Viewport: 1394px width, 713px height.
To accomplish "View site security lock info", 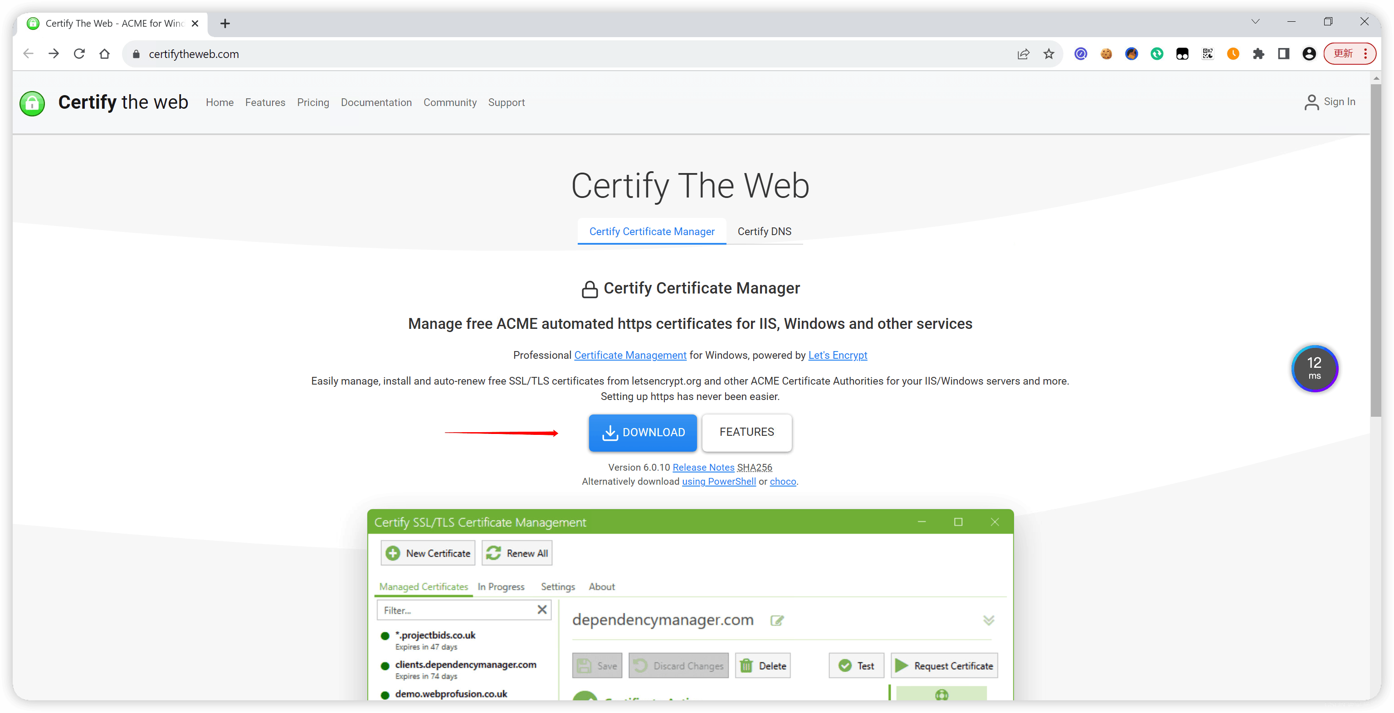I will point(136,53).
